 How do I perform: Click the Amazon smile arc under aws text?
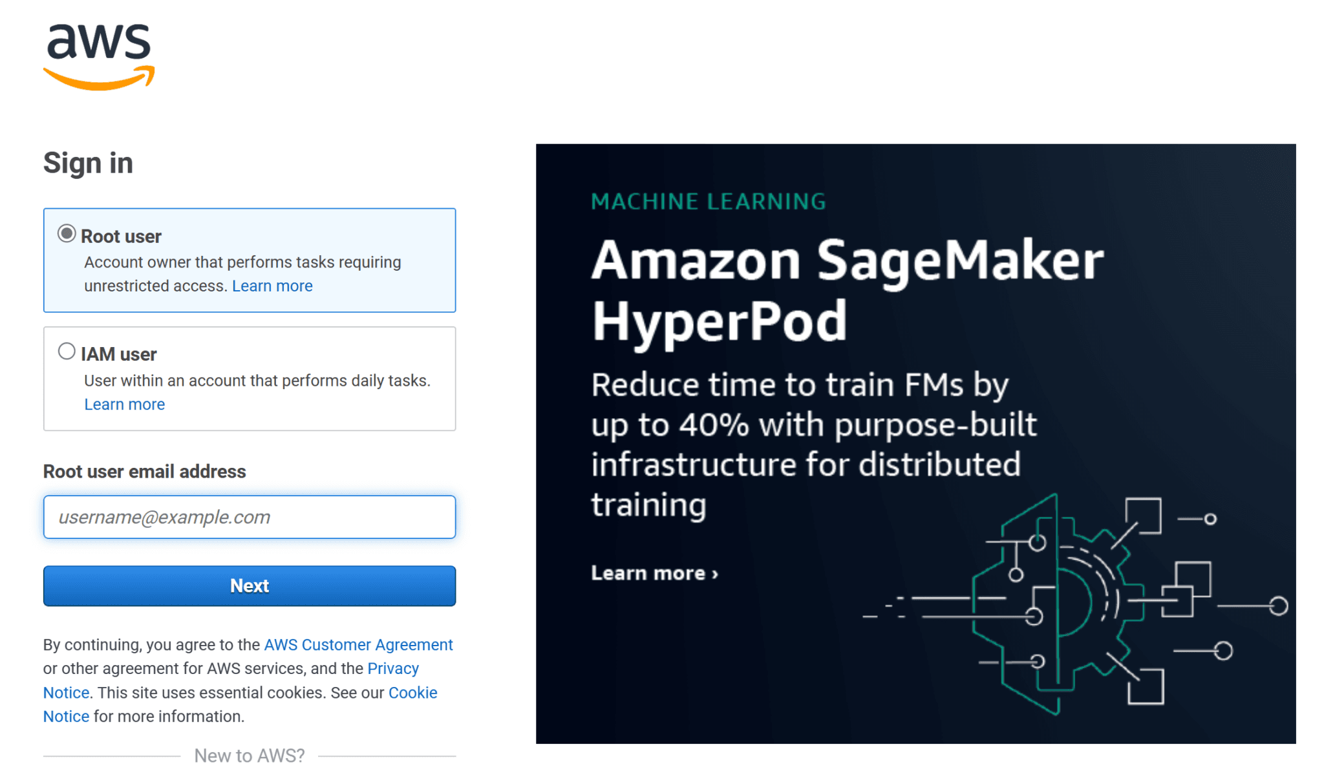click(x=98, y=79)
